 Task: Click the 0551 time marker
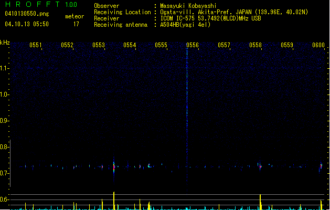coord(35,45)
